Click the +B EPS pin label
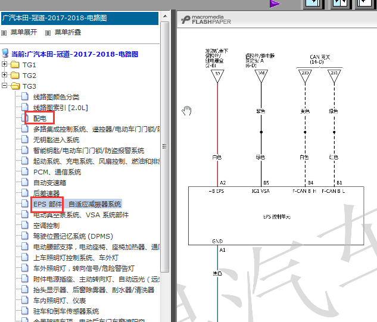This screenshot has width=377, height=322. coord(216,191)
